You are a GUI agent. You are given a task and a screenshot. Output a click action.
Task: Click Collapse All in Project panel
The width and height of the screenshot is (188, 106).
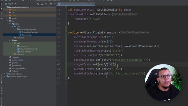click(x=46, y=4)
